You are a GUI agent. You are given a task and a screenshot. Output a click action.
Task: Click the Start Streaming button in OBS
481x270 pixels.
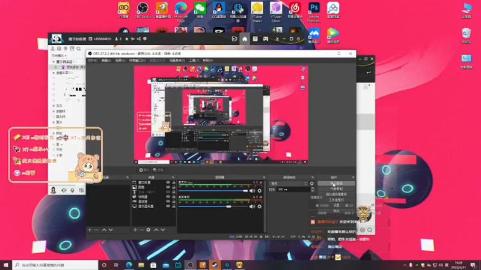tap(336, 184)
